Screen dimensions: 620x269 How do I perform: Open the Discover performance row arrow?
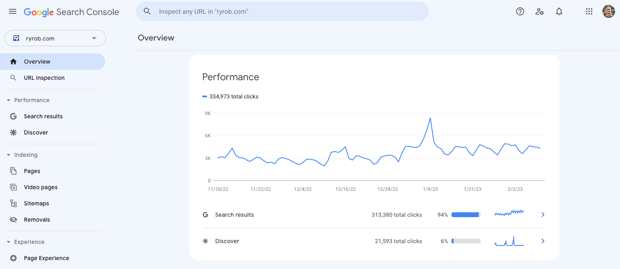coord(543,241)
